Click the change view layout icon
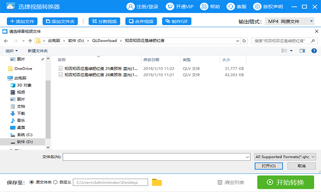 click(x=284, y=51)
